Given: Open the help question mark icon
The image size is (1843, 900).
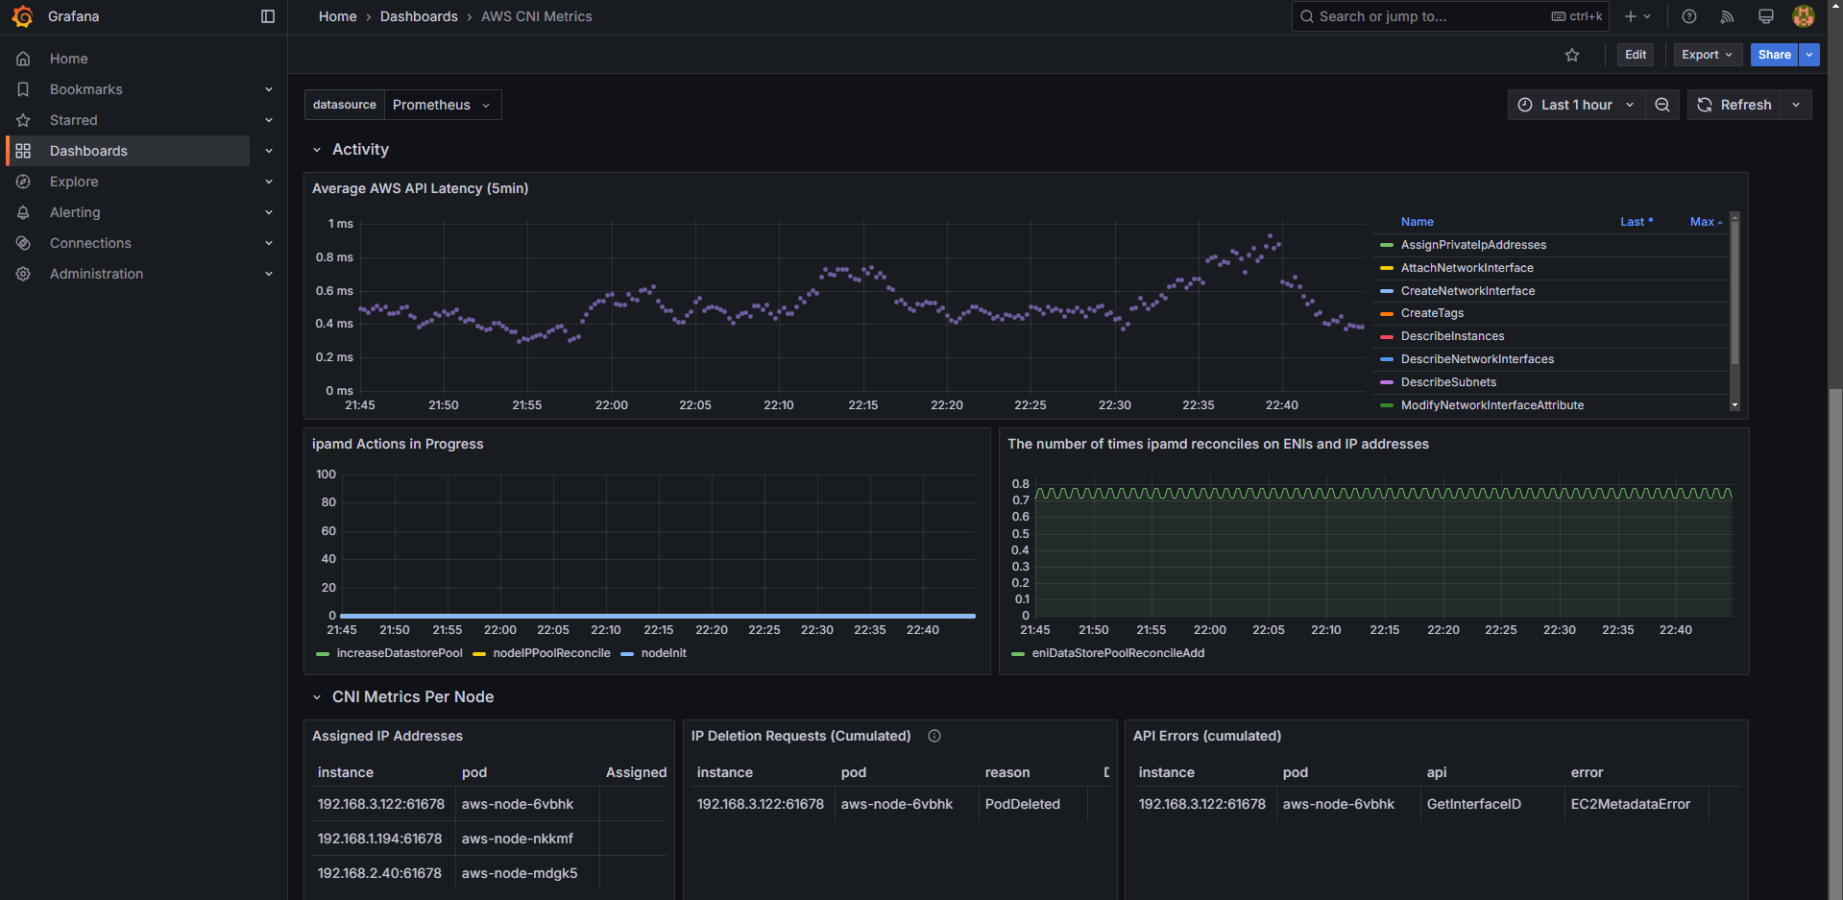Looking at the screenshot, I should pyautogui.click(x=1689, y=16).
